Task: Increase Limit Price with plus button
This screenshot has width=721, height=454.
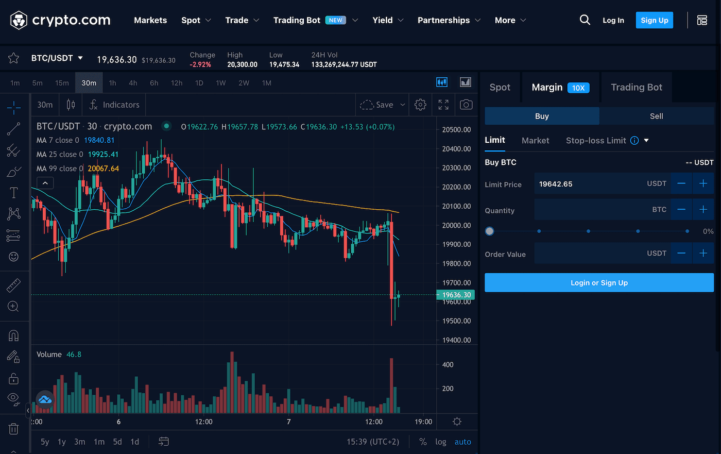Action: [x=703, y=183]
